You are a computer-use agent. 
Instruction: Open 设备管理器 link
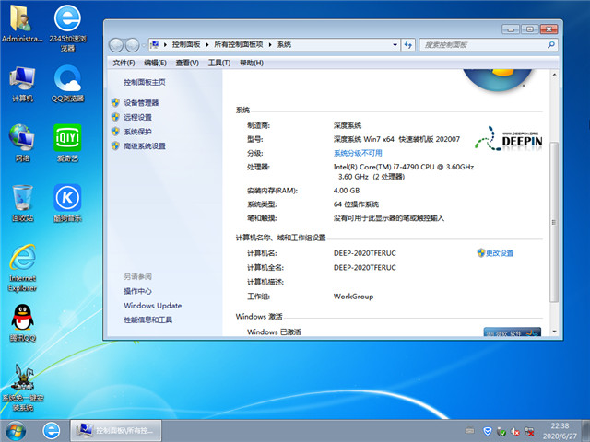tap(141, 102)
